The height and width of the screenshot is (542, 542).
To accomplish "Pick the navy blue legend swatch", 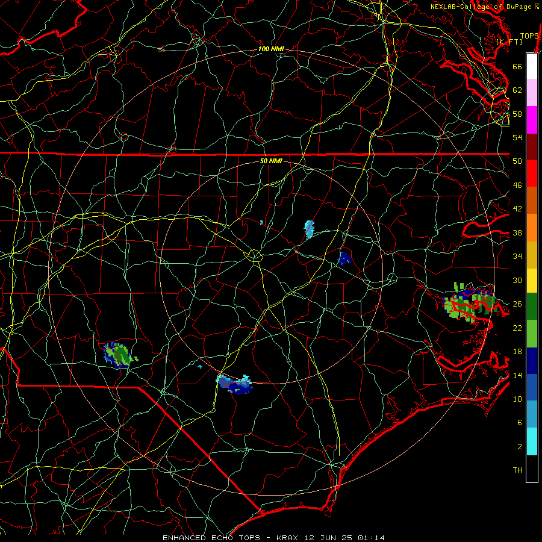I will [532, 361].
